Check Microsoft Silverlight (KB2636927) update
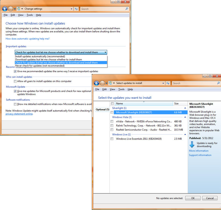This screenshot has width=221, height=210. pos(112,112)
